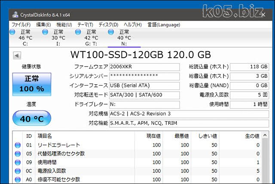Click raw value 1 in row 09
Viewport: 275px width, 184px height.
[258, 162]
